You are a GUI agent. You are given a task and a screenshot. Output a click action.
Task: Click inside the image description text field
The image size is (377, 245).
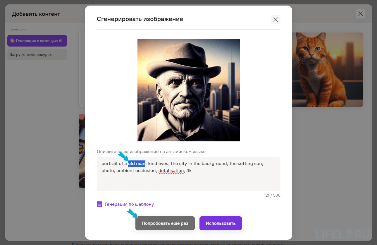pyautogui.click(x=188, y=174)
